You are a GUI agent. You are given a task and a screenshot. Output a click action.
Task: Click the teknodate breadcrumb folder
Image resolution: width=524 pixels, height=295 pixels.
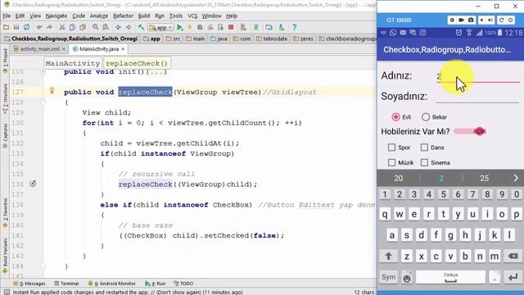[272, 39]
